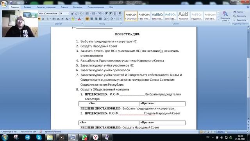
Task: Click the zoom slider in the status bar
Action: click(237, 132)
